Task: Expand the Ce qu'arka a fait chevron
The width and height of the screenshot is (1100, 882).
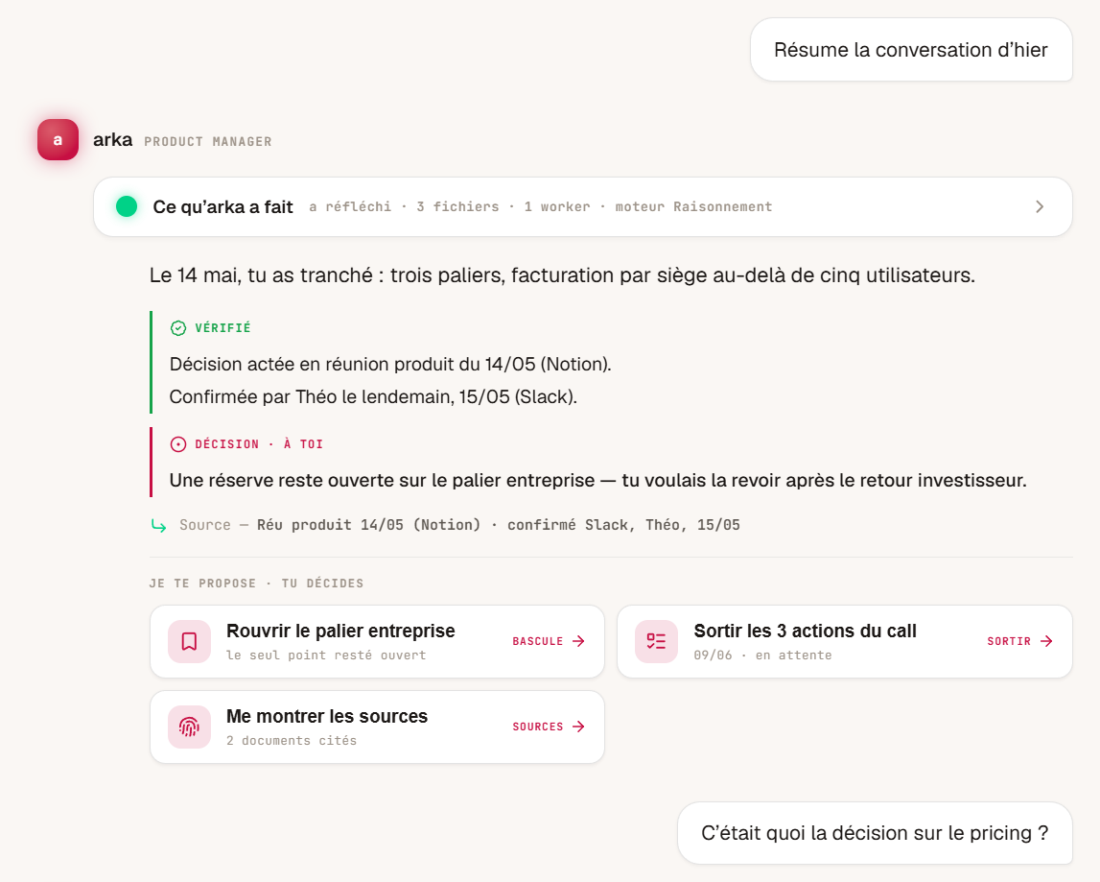Action: [1040, 206]
